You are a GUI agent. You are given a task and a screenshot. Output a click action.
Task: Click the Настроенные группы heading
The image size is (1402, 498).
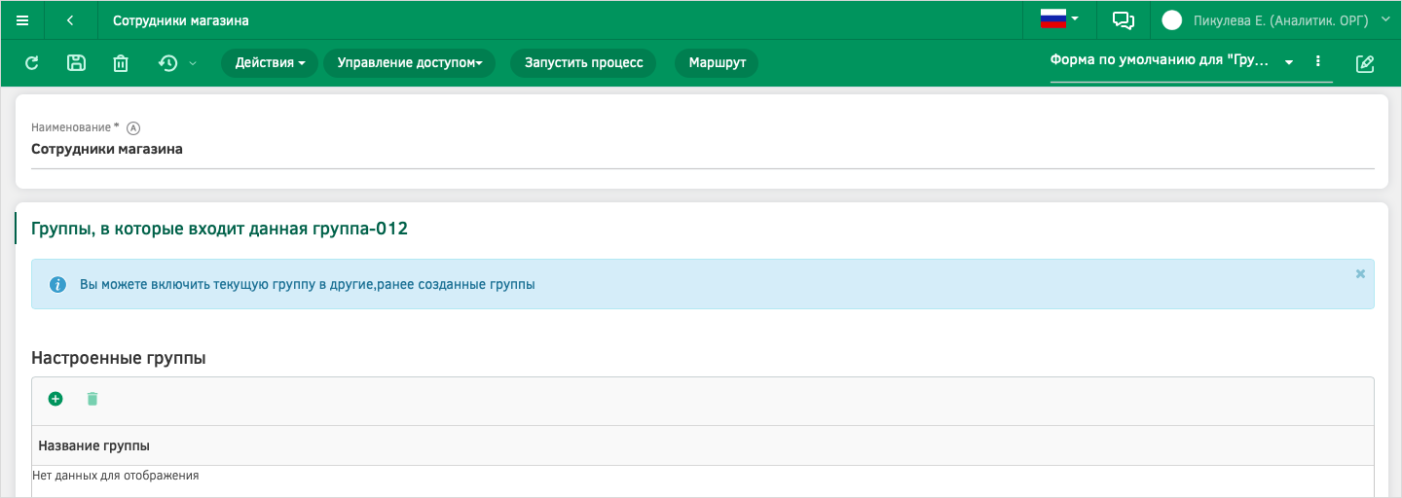[119, 358]
